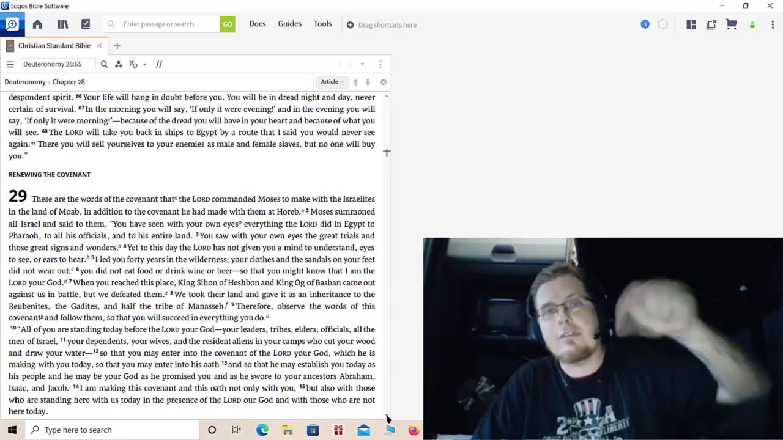Expand the navigation history dropdown arrow

(362, 64)
